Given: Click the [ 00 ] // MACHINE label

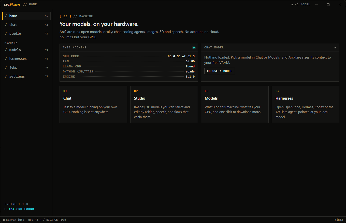Looking at the screenshot, I should 76,16.
